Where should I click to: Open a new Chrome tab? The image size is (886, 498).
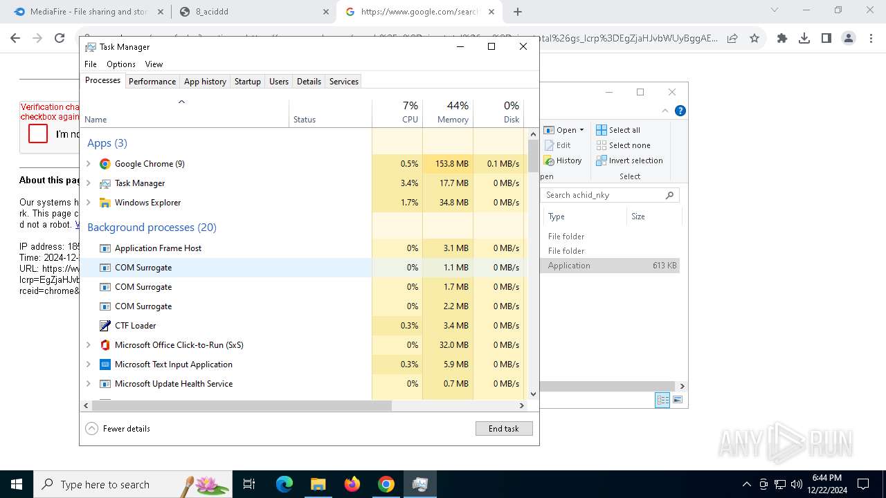pyautogui.click(x=518, y=12)
